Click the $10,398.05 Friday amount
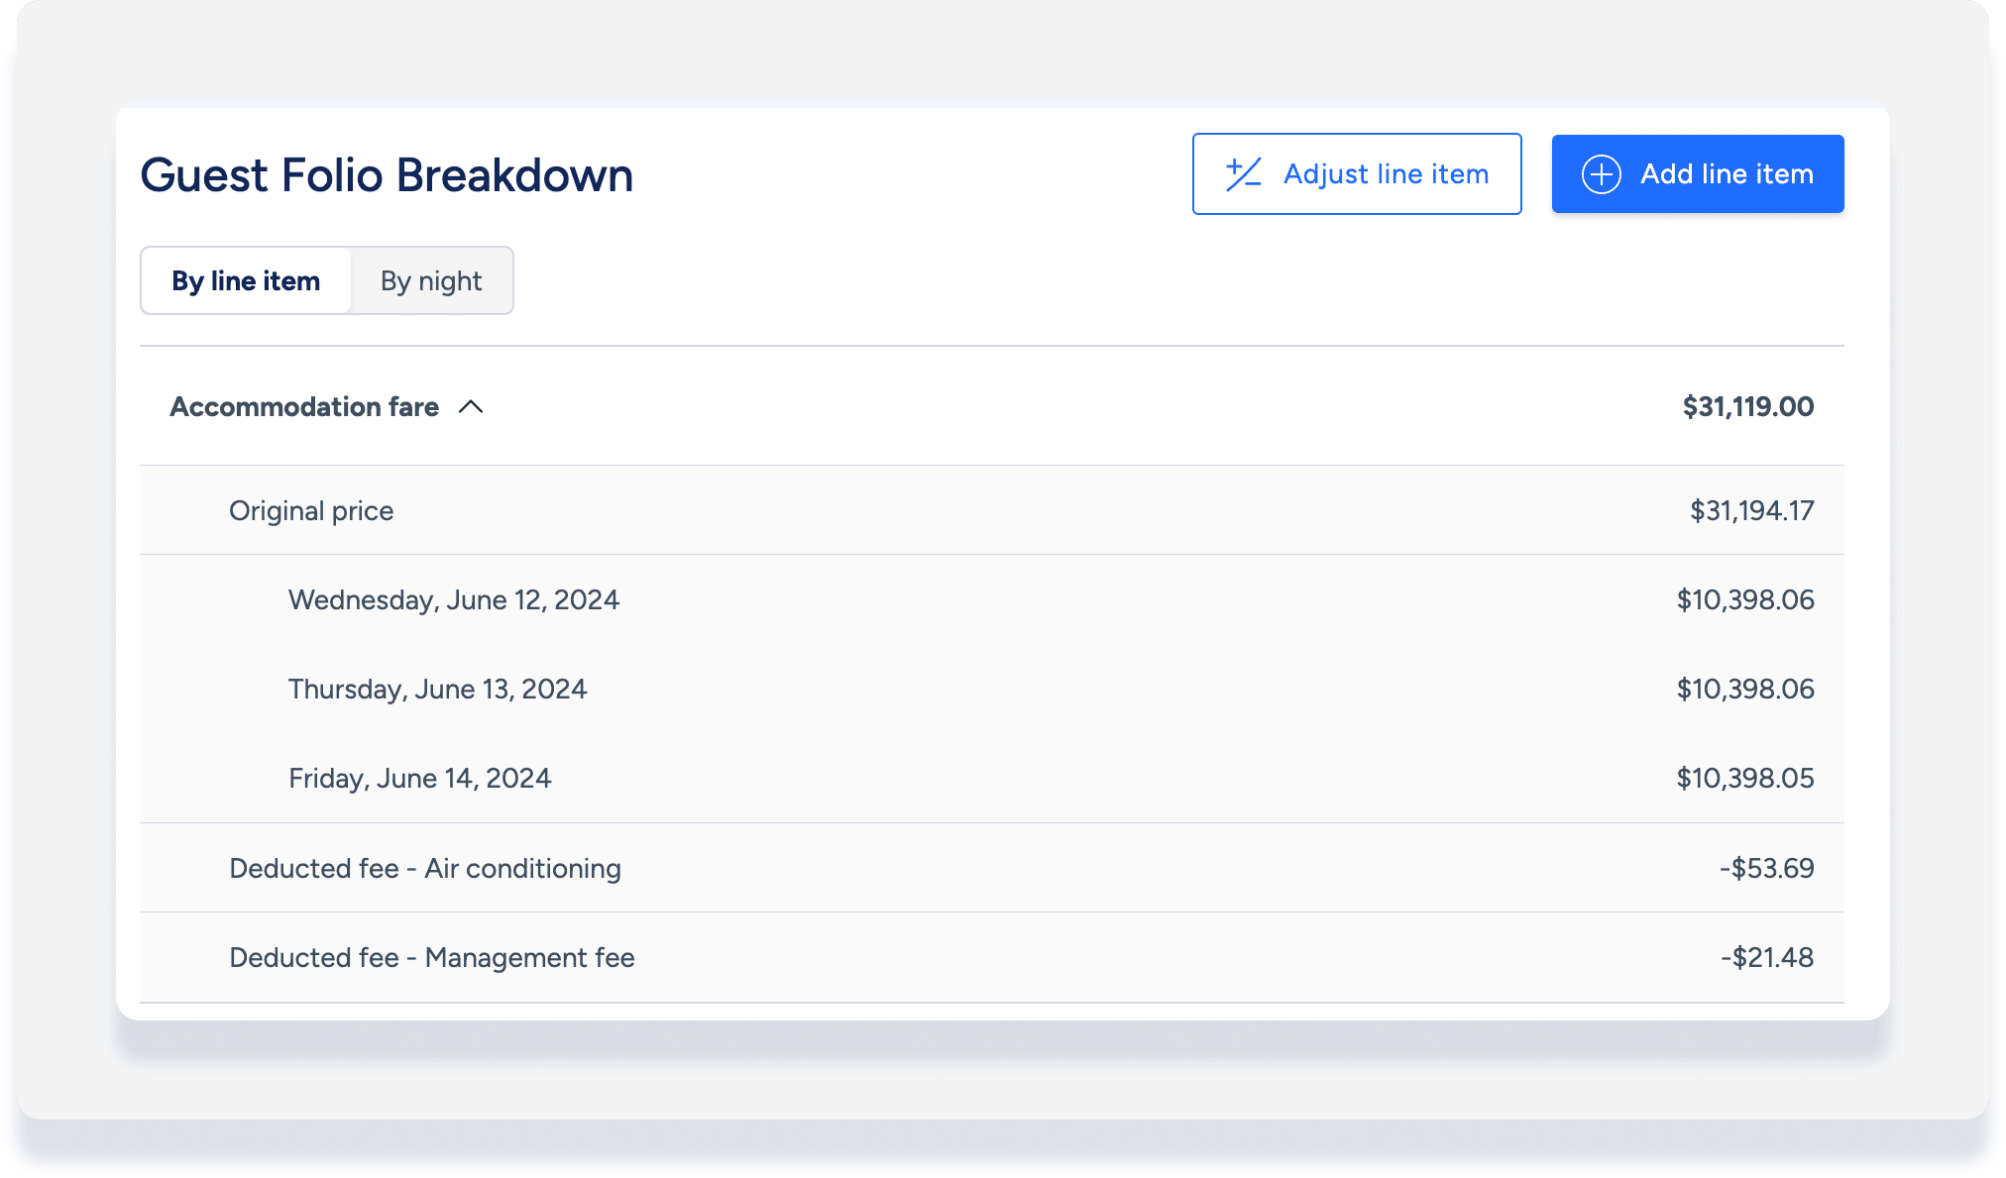The height and width of the screenshot is (1178, 2006). (x=1744, y=779)
